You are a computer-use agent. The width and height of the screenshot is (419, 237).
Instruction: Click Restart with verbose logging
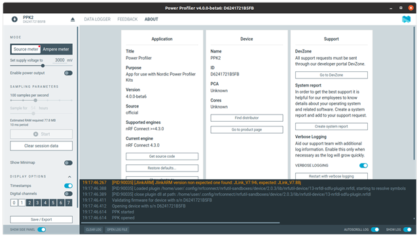click(331, 176)
